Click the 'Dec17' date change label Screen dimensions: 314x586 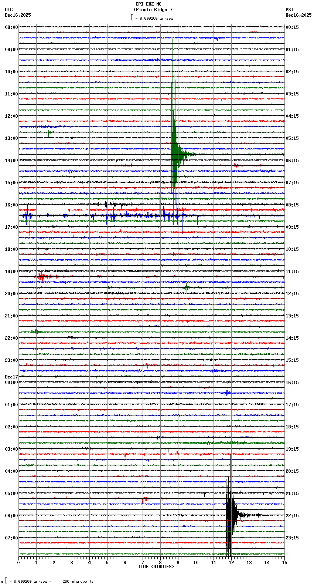(x=11, y=377)
